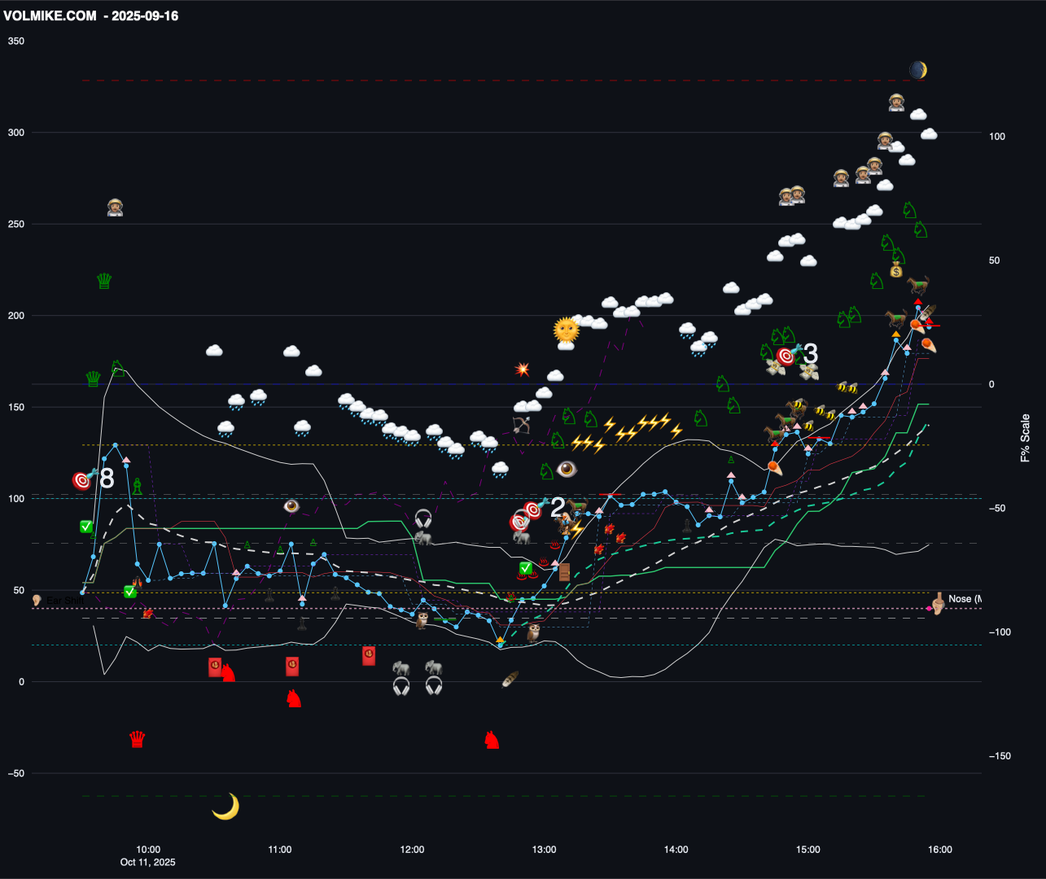Select the eye emoji near 11:00
Image resolution: width=1046 pixels, height=879 pixels.
(x=291, y=506)
